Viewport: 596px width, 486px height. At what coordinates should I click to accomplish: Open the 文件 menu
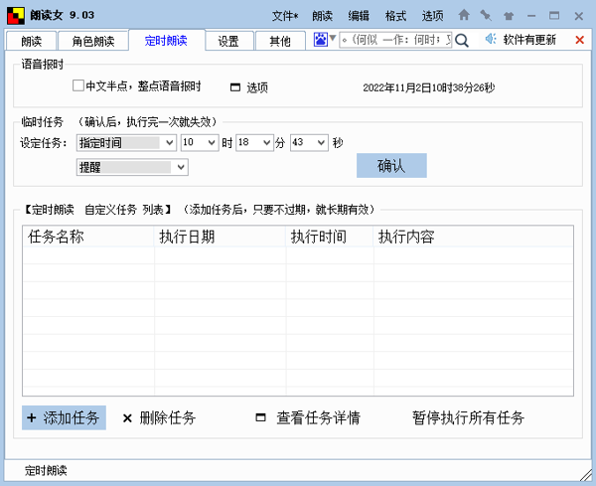tap(284, 15)
